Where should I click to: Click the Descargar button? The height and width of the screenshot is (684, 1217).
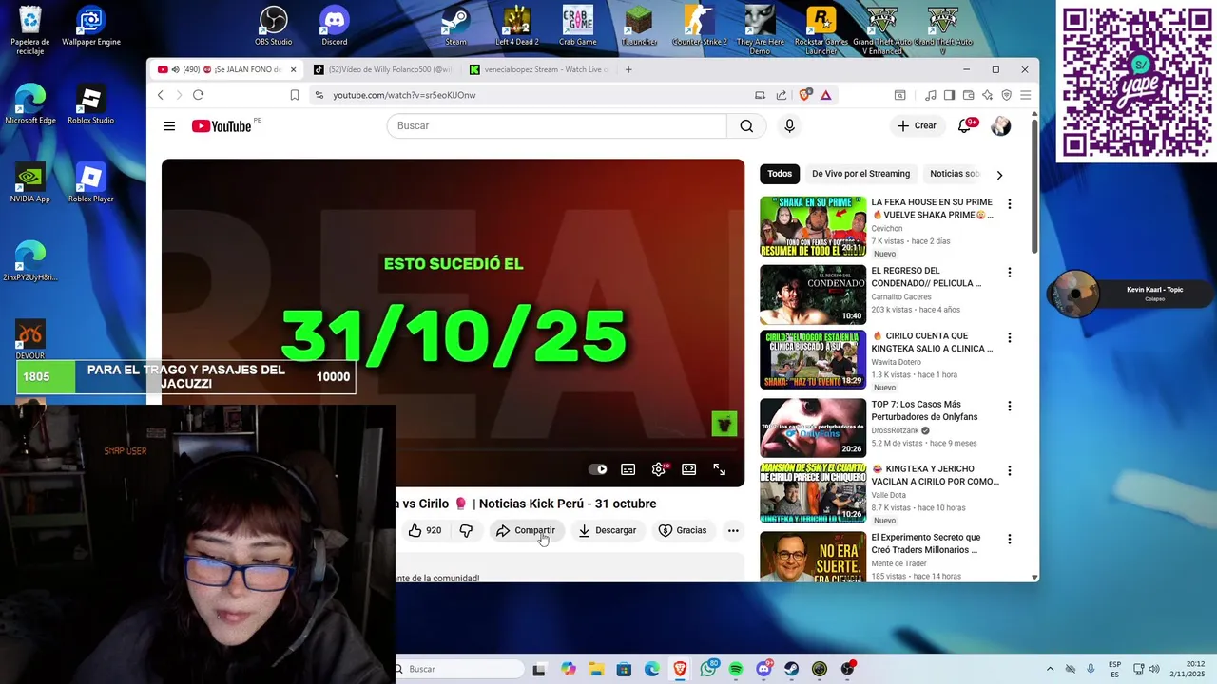point(607,530)
